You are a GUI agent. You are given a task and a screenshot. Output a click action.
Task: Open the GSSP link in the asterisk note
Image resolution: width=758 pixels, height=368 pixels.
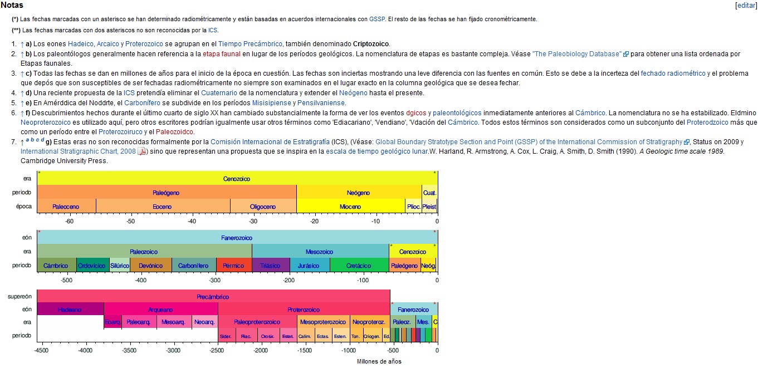[376, 19]
